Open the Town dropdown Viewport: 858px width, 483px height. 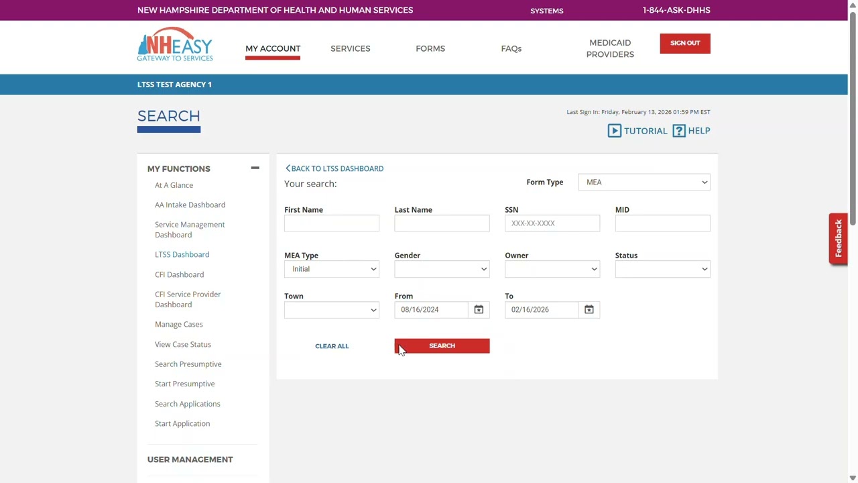(332, 309)
